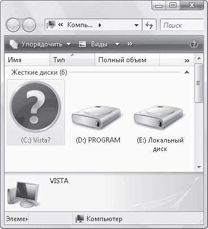Click the computer icon in address bar

coord(51,25)
